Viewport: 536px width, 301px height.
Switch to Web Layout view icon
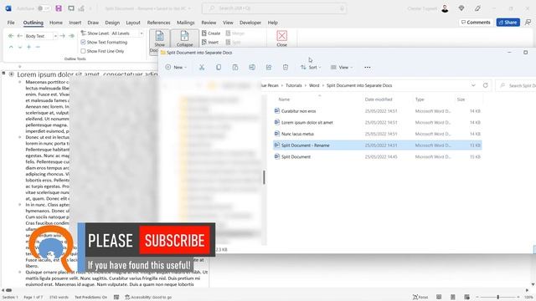[467, 298]
